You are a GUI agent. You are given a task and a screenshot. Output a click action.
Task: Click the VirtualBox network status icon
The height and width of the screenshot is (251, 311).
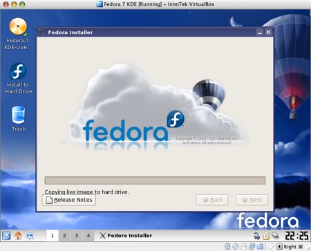(252, 247)
